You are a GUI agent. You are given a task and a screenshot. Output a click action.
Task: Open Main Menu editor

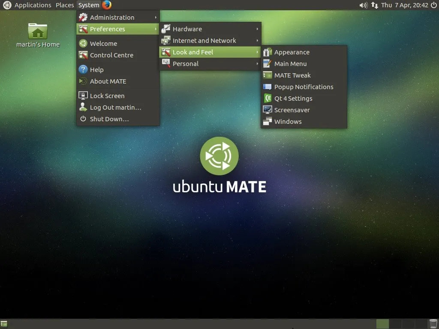pos(291,63)
